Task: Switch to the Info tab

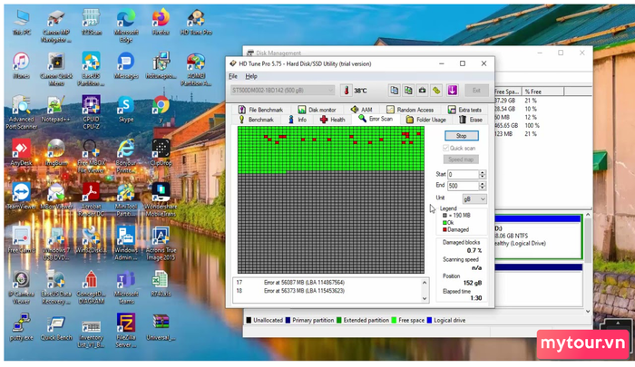Action: point(298,120)
